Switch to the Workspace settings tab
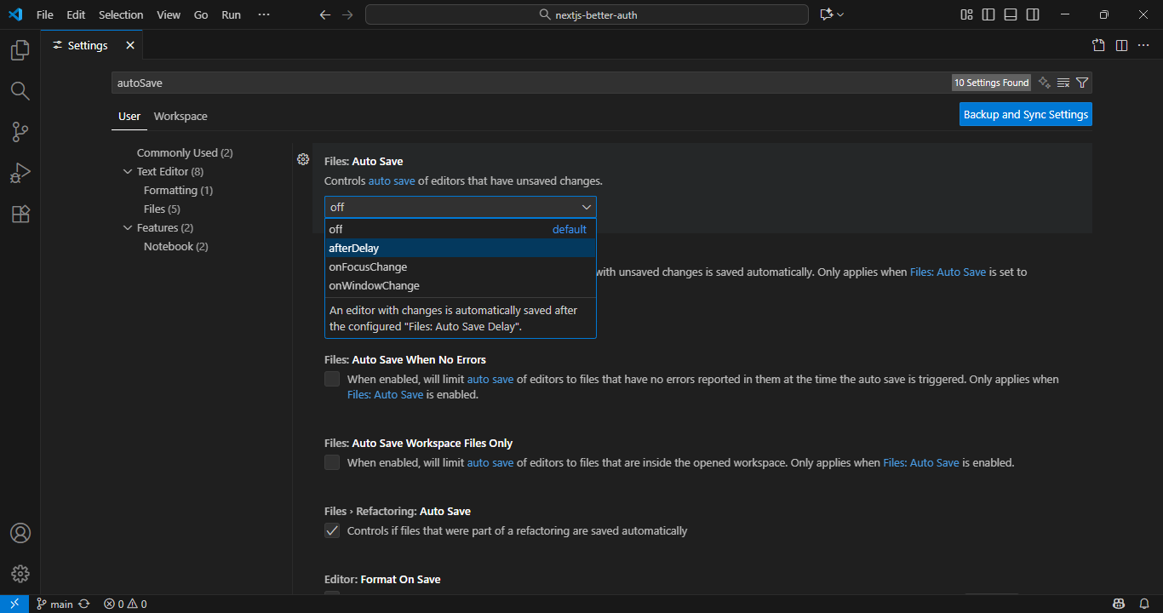The height and width of the screenshot is (613, 1163). pos(180,117)
